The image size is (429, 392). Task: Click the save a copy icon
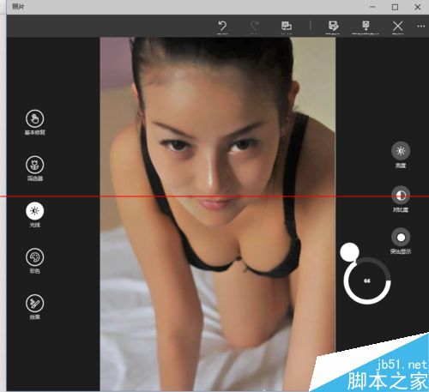(x=366, y=26)
